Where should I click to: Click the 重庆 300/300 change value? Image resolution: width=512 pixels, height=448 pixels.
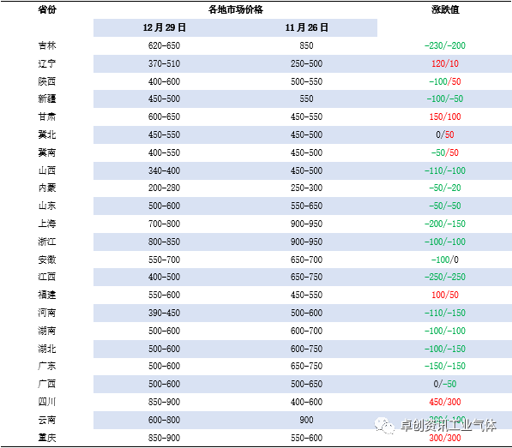click(445, 438)
